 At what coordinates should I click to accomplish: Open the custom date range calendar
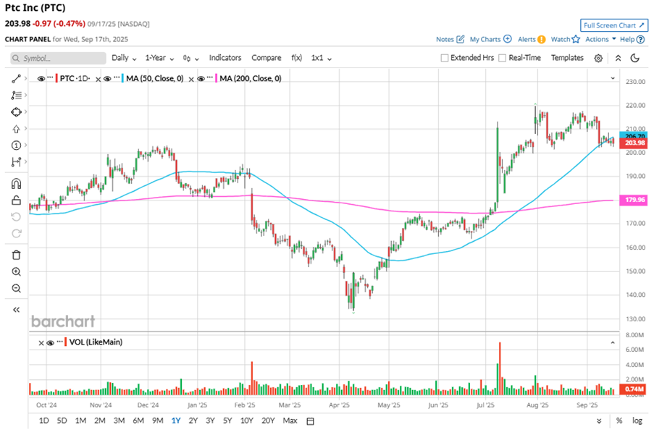[310, 421]
